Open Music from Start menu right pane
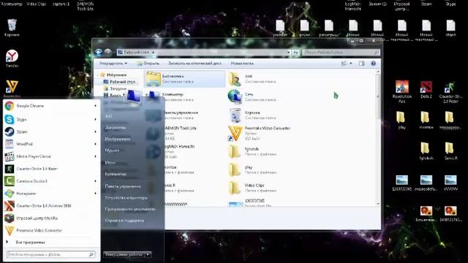The image size is (468, 263). click(112, 150)
